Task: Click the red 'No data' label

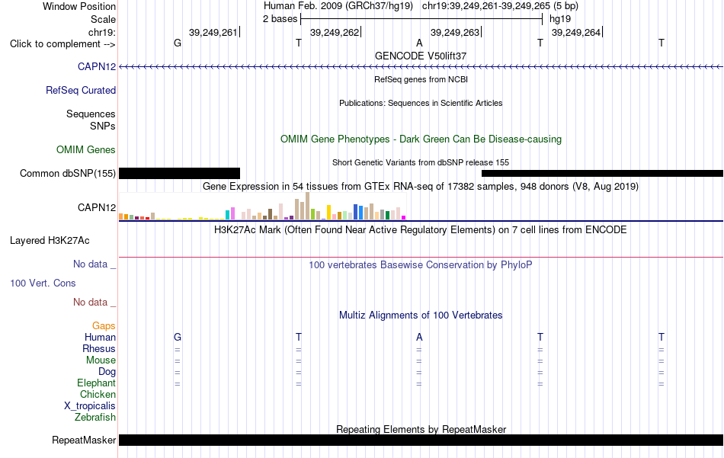Action: (x=95, y=302)
